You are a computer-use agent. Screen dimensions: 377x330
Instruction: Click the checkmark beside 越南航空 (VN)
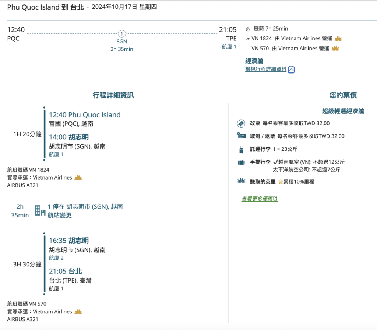tap(275, 162)
